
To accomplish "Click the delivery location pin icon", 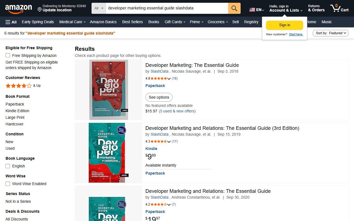I will point(39,10).
